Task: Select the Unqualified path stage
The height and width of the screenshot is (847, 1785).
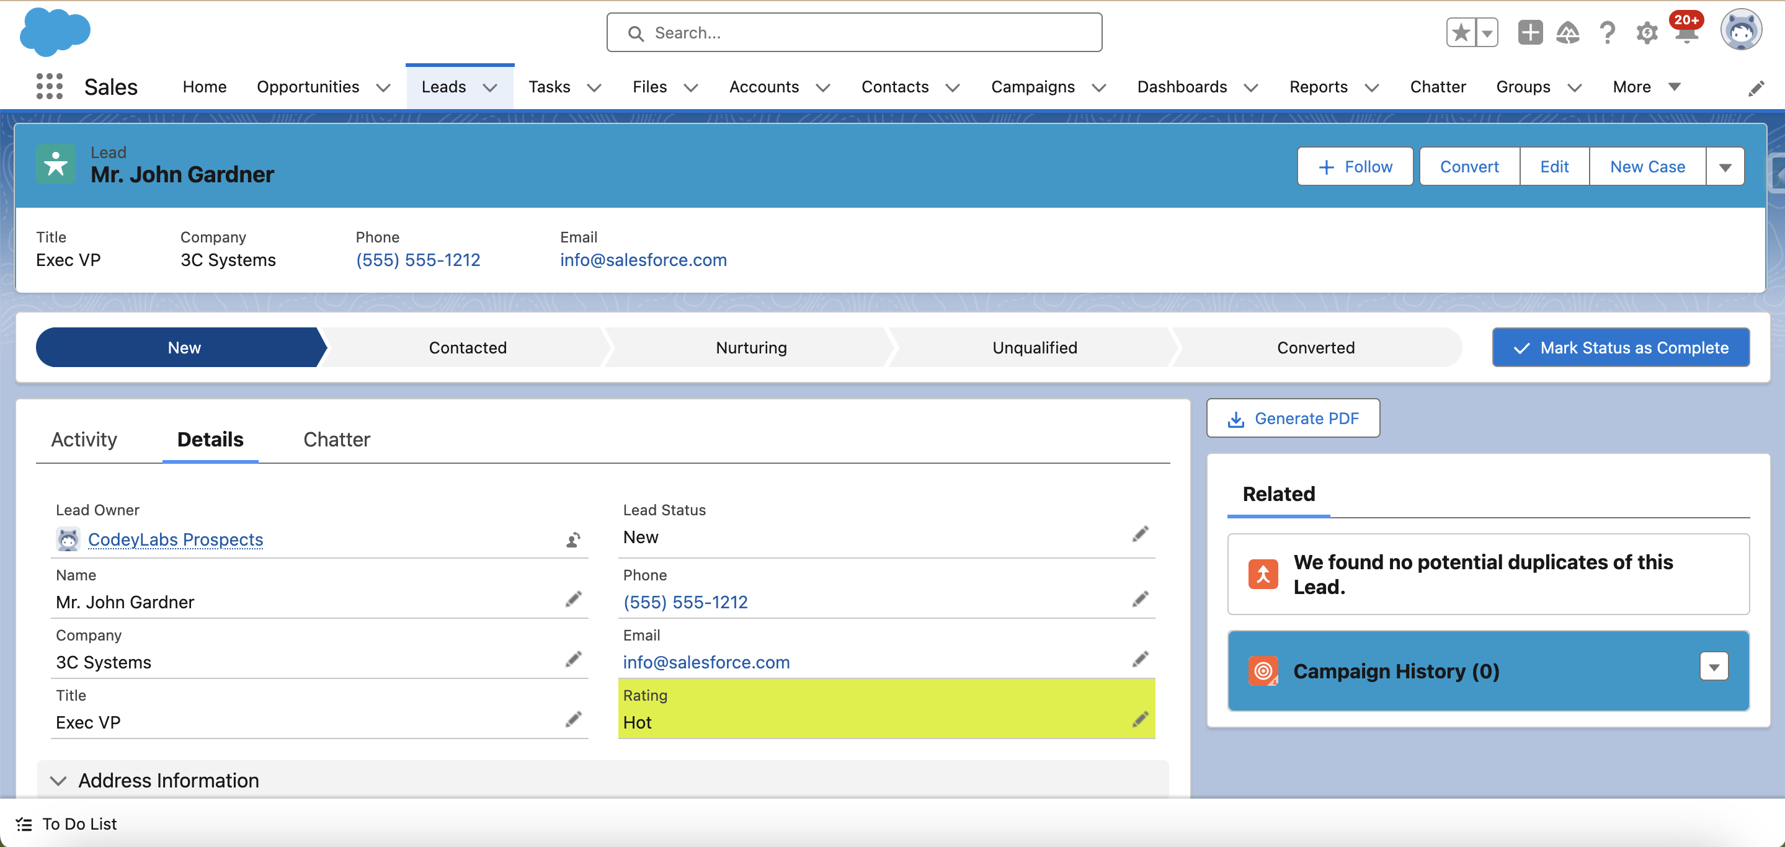Action: click(x=1035, y=348)
